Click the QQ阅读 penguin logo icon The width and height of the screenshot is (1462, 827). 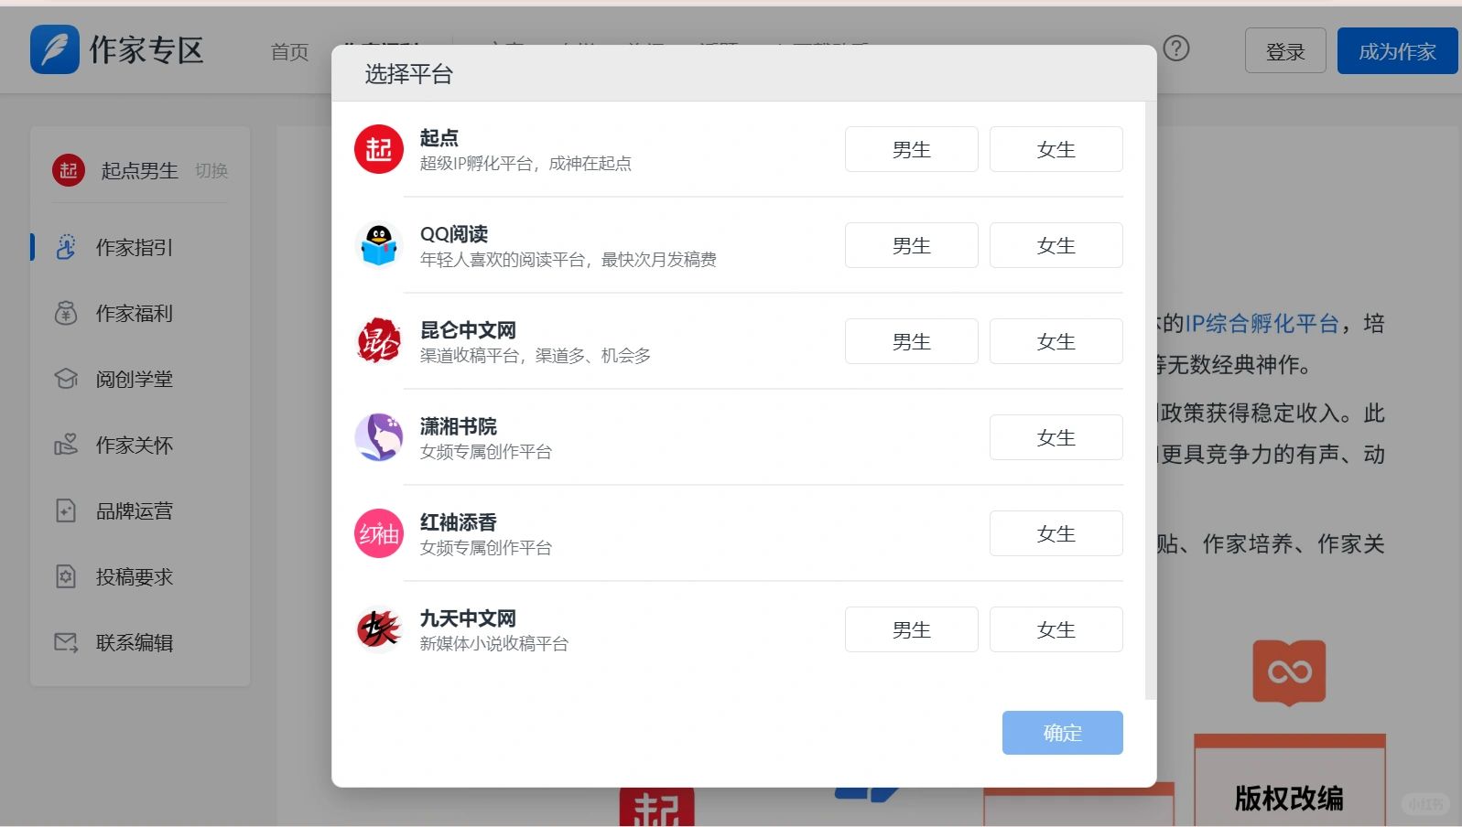click(x=378, y=245)
